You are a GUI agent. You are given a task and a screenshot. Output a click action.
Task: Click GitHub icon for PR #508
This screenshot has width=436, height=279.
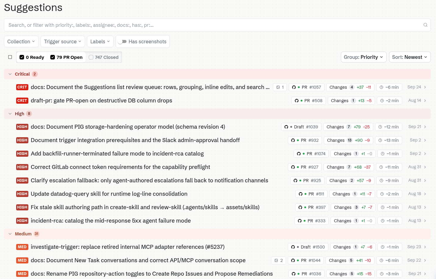(296, 101)
